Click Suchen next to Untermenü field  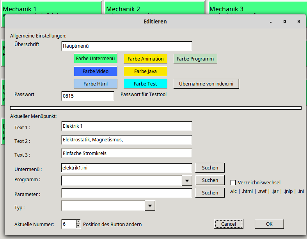point(210,168)
